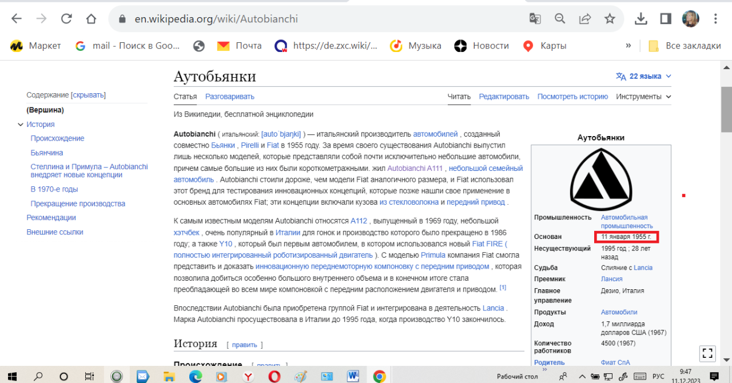Open the Y10 link
Screen dimensions: 732x383
(x=225, y=244)
